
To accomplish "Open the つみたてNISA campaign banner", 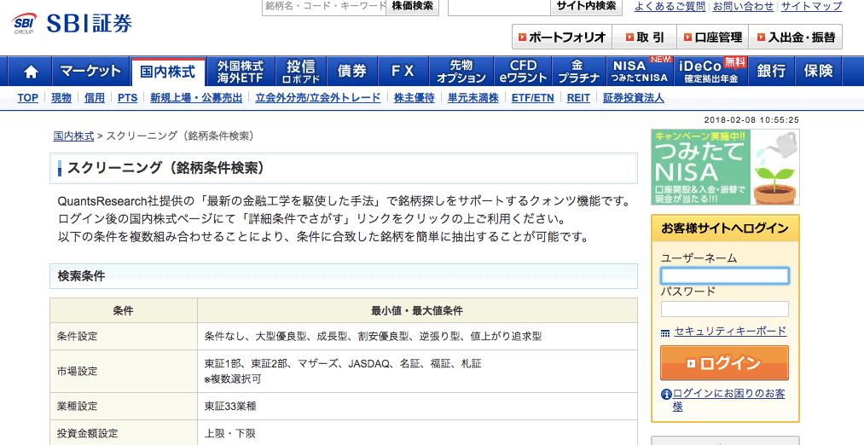I will pyautogui.click(x=725, y=167).
